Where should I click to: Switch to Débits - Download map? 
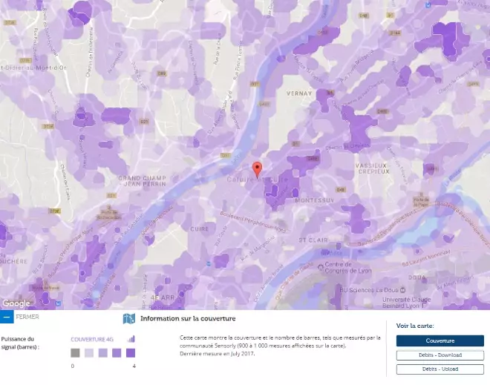tap(440, 355)
